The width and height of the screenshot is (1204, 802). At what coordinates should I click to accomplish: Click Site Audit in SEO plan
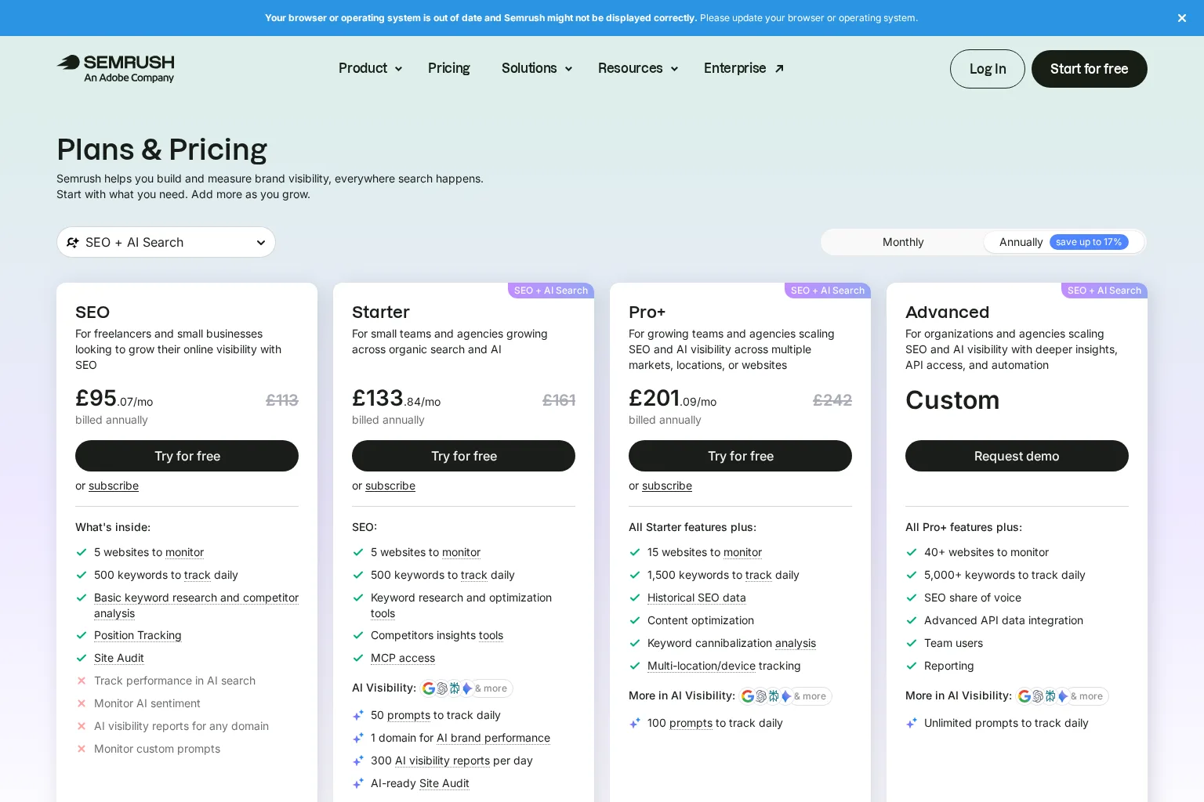click(119, 658)
